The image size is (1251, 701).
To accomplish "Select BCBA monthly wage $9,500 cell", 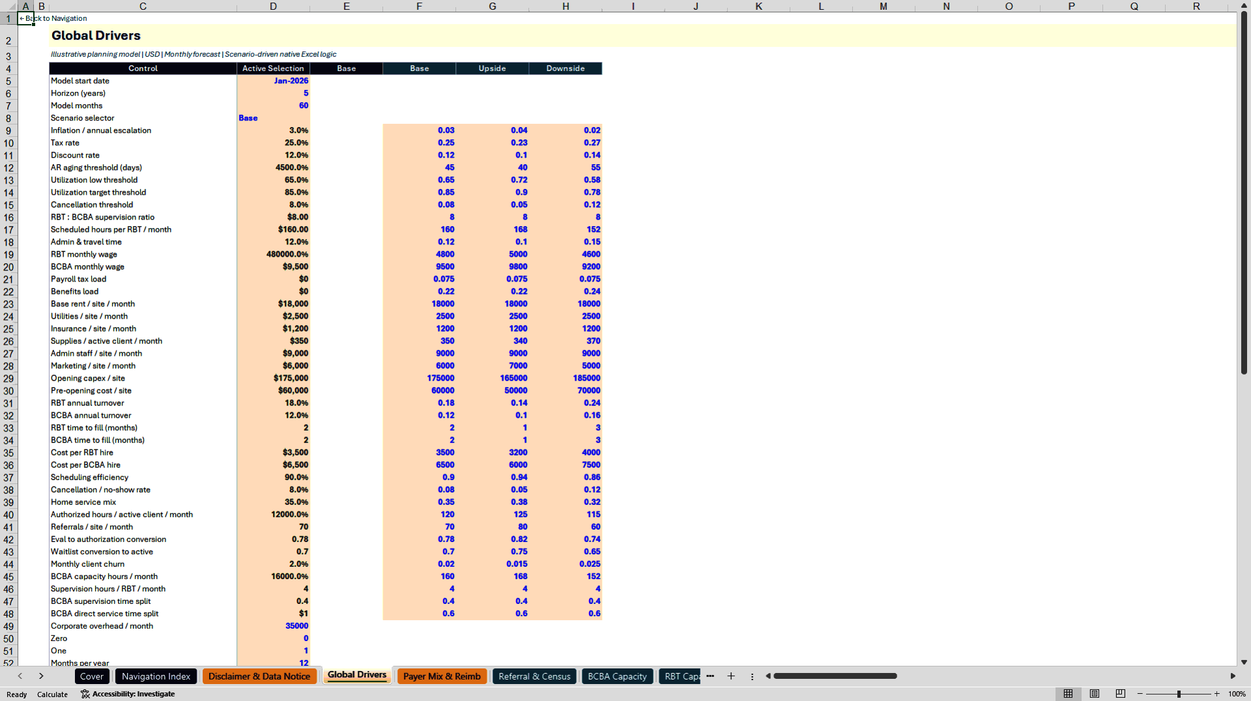I will click(273, 266).
